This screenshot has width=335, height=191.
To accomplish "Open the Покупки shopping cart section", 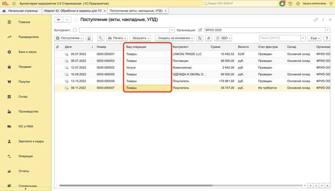I will point(24,82).
